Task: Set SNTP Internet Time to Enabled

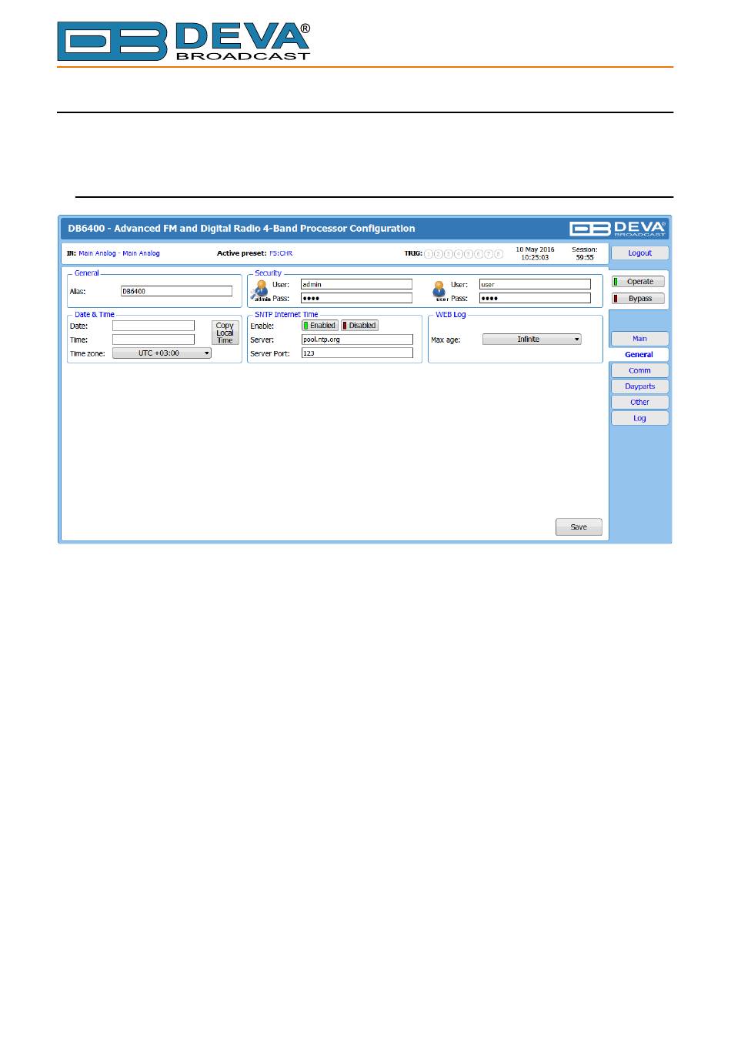Action: click(319, 326)
